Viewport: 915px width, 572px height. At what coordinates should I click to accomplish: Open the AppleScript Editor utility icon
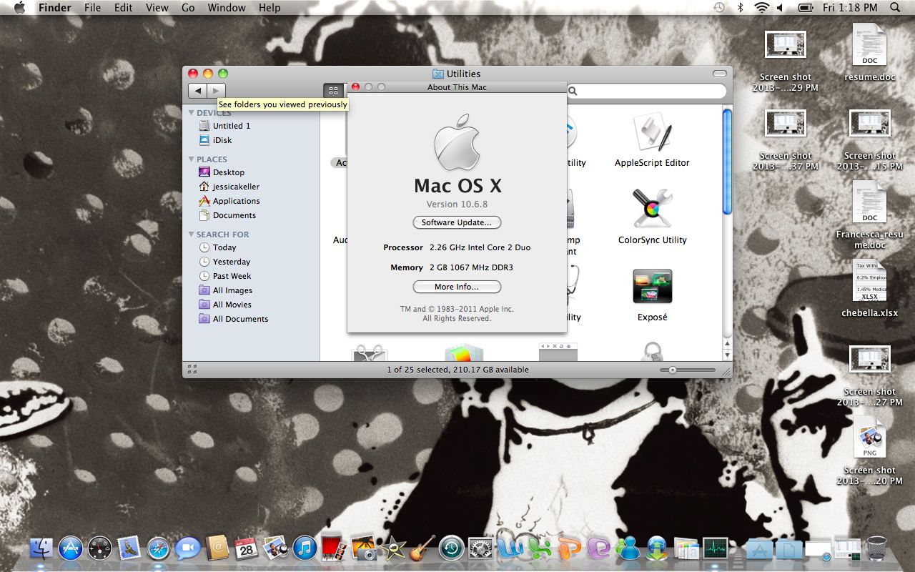pos(652,133)
